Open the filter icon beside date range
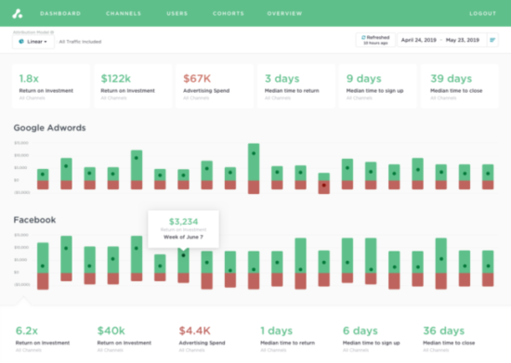Image resolution: width=511 pixels, height=363 pixels. (492, 40)
